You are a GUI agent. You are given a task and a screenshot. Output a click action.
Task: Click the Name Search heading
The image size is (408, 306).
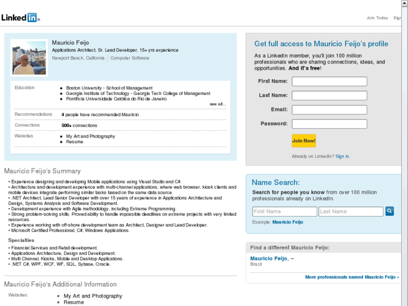pos(276,182)
